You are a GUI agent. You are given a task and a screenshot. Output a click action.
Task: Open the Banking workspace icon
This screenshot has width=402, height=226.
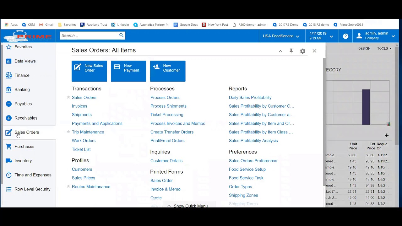coord(9,89)
